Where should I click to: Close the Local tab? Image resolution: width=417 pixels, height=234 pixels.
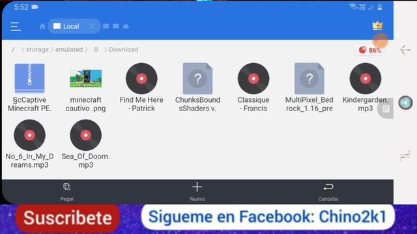(92, 26)
